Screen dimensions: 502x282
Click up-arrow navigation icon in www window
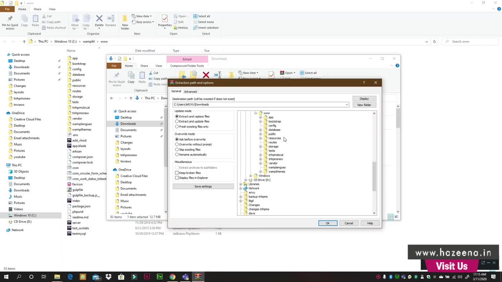click(24, 42)
